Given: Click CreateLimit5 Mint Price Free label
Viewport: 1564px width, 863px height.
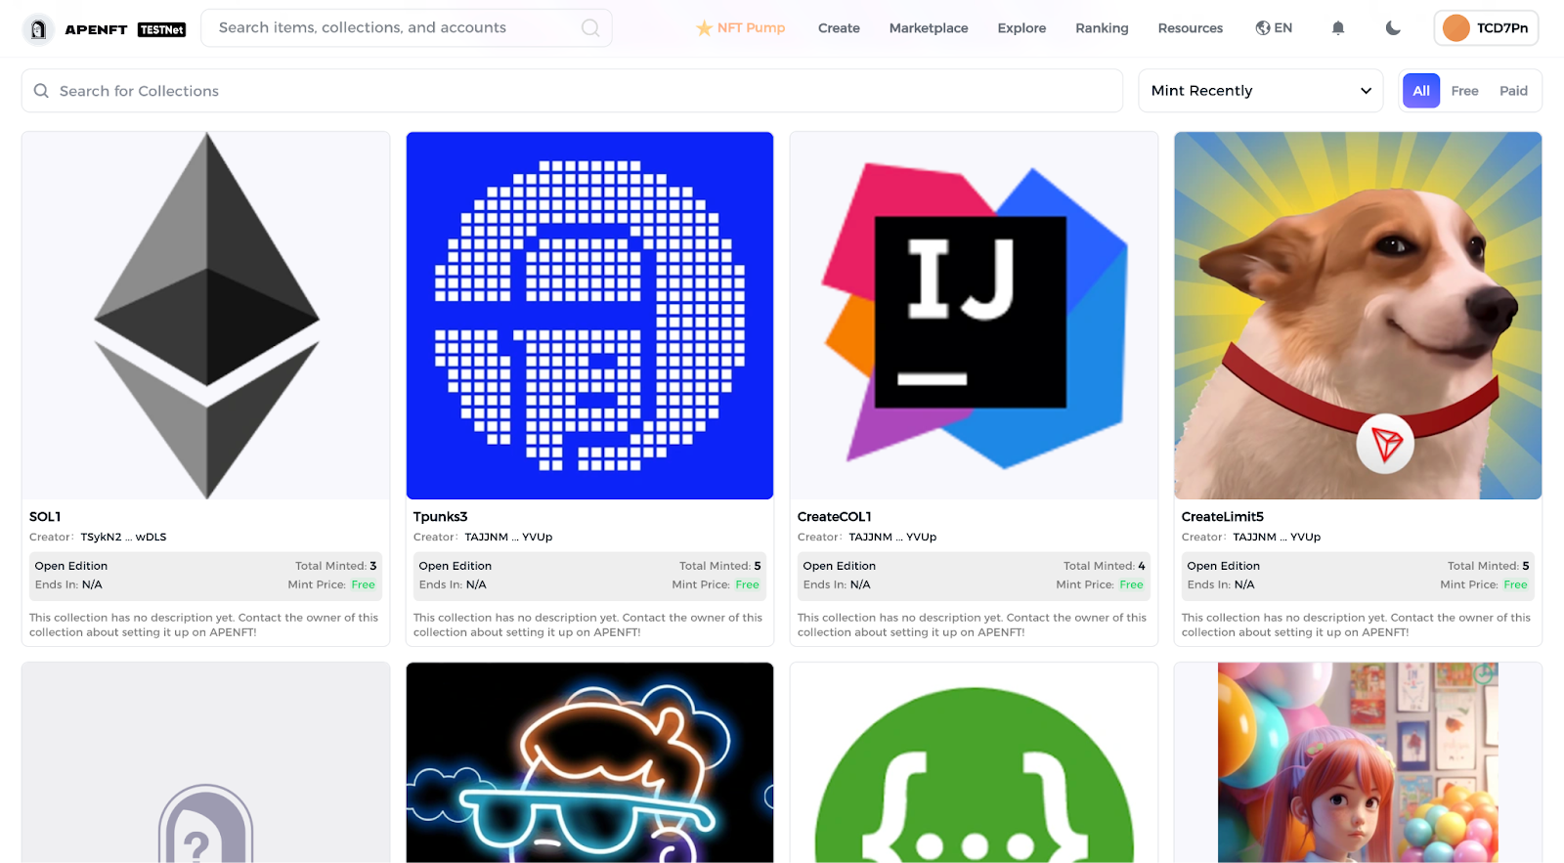Looking at the screenshot, I should coord(1515,584).
